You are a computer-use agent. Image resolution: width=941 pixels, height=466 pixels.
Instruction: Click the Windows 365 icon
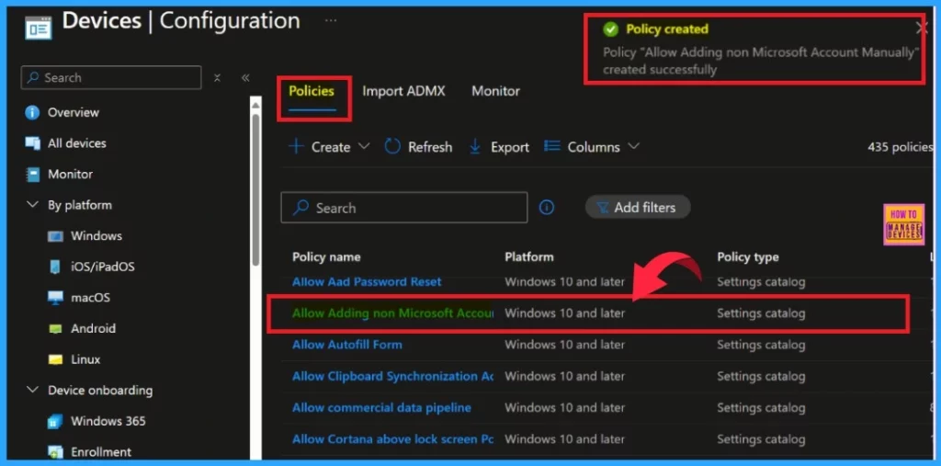tap(55, 422)
